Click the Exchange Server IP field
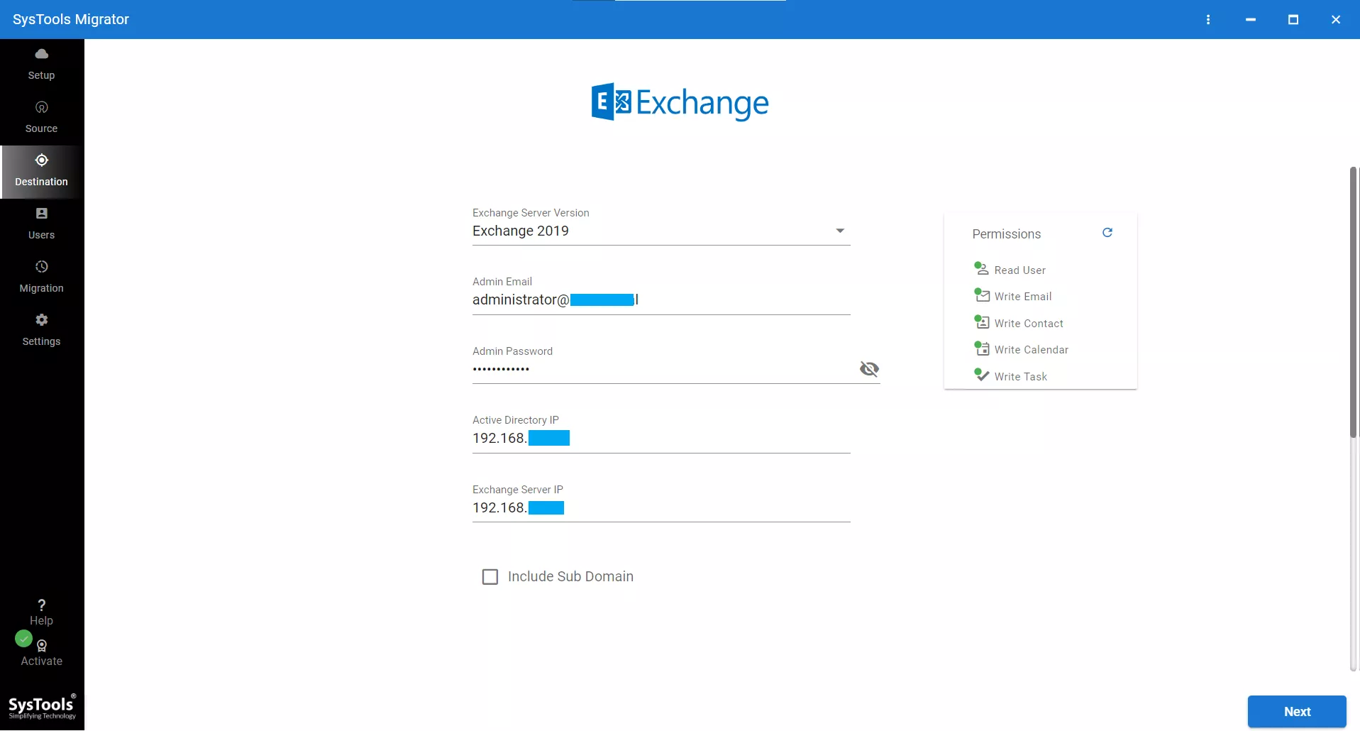The height and width of the screenshot is (731, 1360). [x=661, y=508]
